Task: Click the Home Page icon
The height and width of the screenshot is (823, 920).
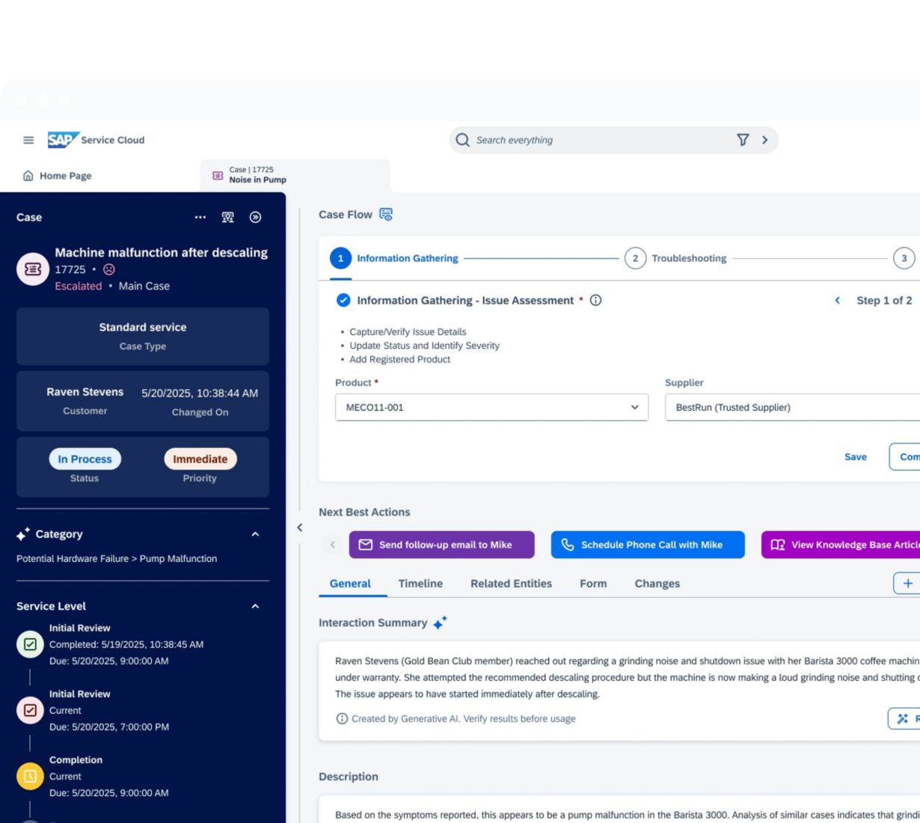Action: coord(28,176)
